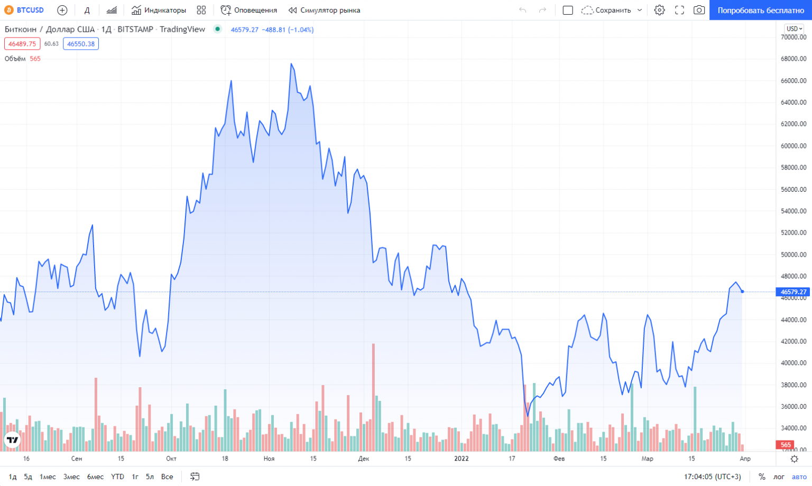The image size is (812, 486).
Task: Click the chart title Биткоин / Доллар США
Action: (x=50, y=30)
